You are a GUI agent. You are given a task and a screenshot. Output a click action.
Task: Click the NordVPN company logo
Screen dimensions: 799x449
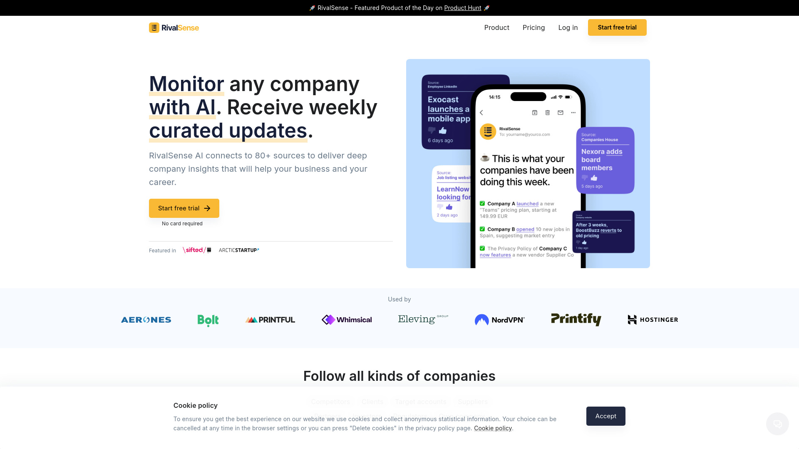(x=499, y=320)
